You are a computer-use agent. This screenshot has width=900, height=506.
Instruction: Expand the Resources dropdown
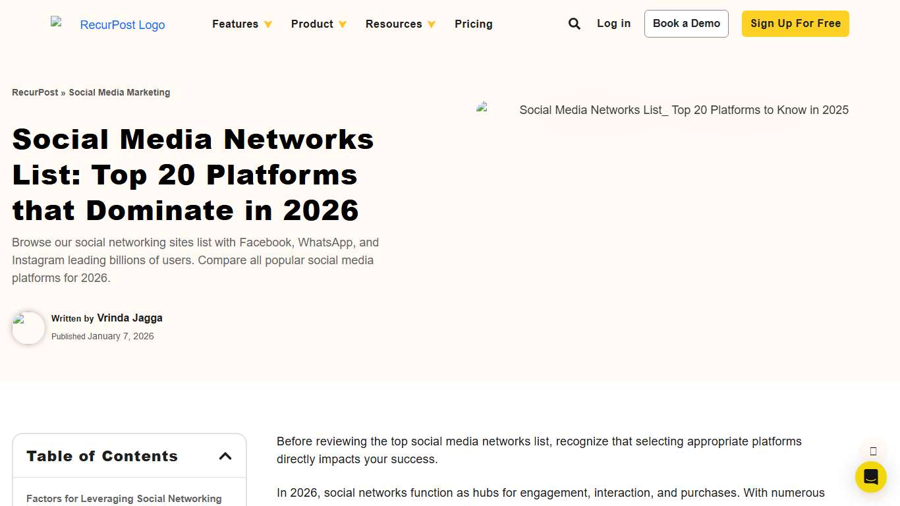click(x=401, y=24)
